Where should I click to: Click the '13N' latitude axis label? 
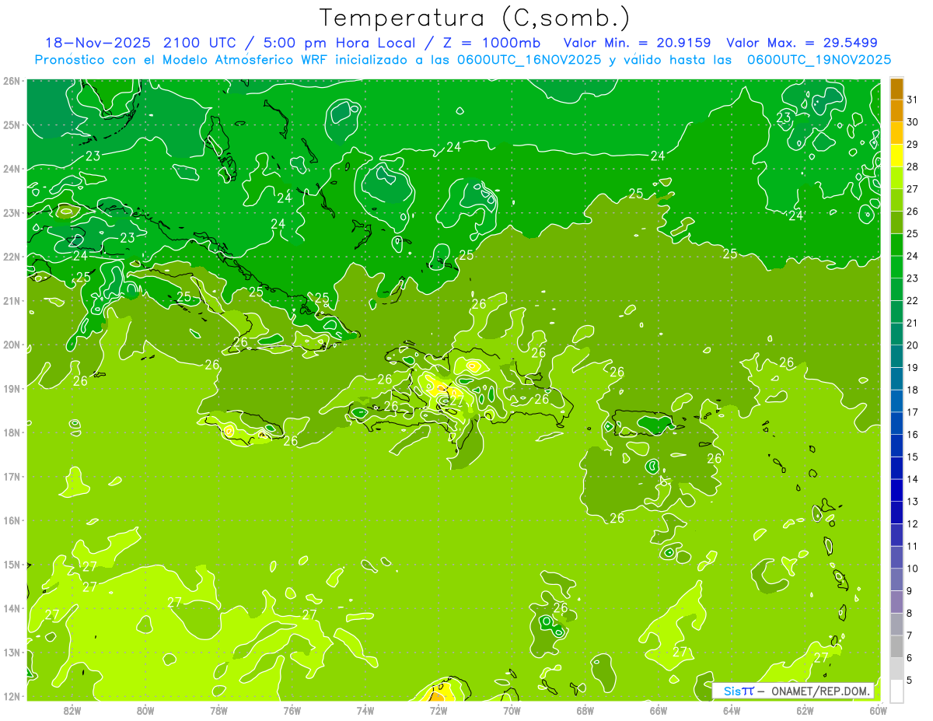coord(12,653)
